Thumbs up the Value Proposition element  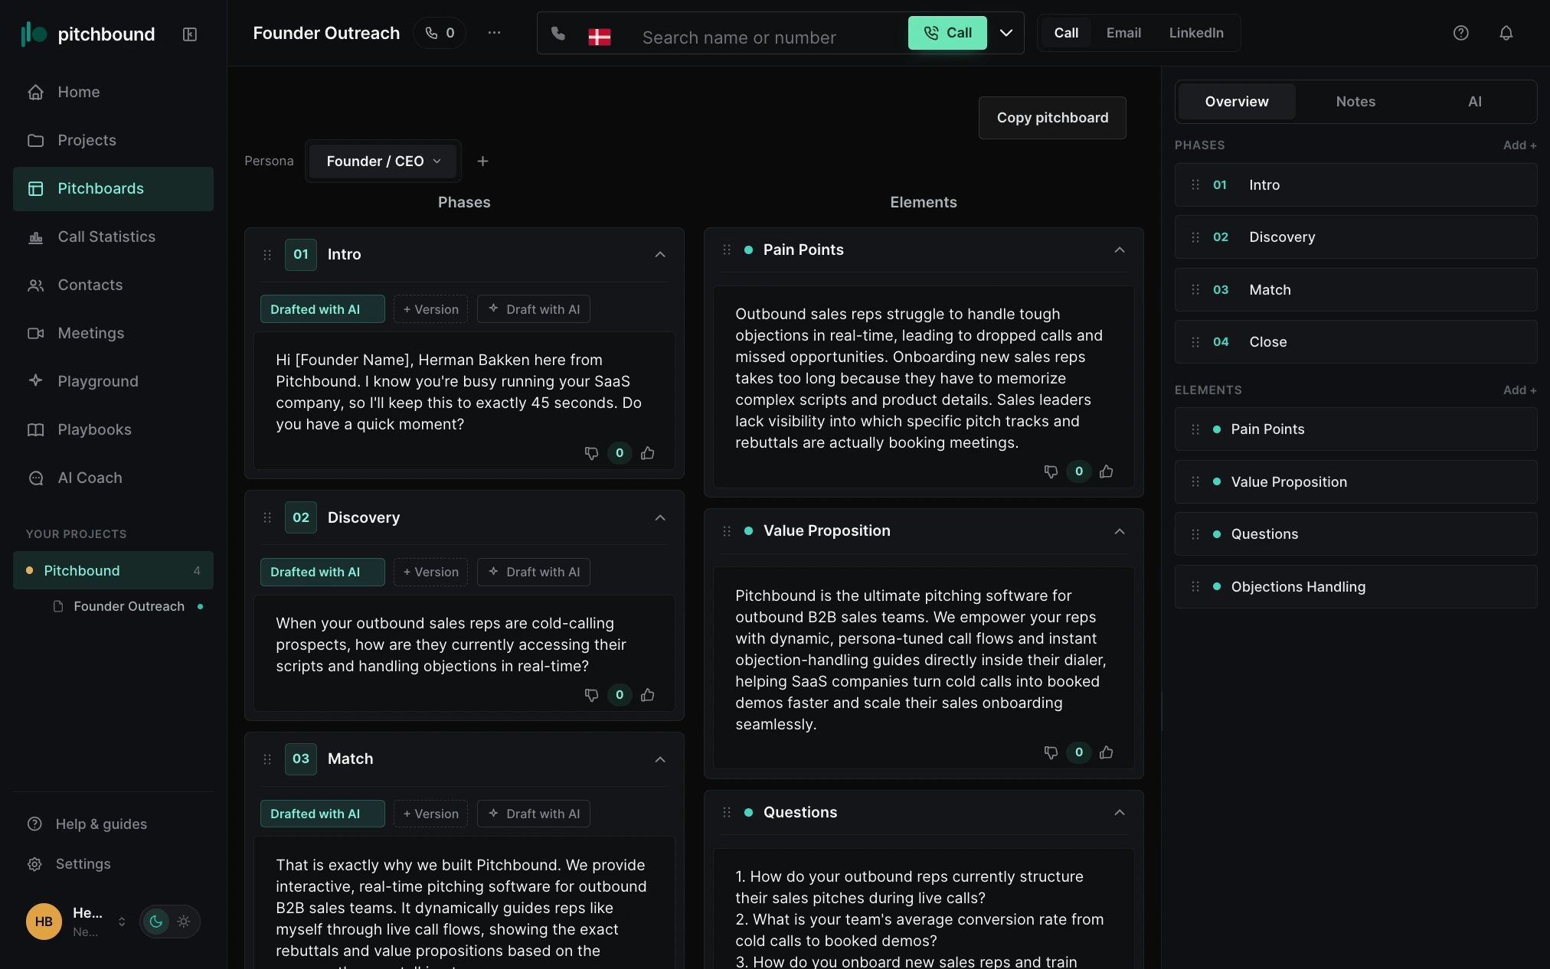1106,752
